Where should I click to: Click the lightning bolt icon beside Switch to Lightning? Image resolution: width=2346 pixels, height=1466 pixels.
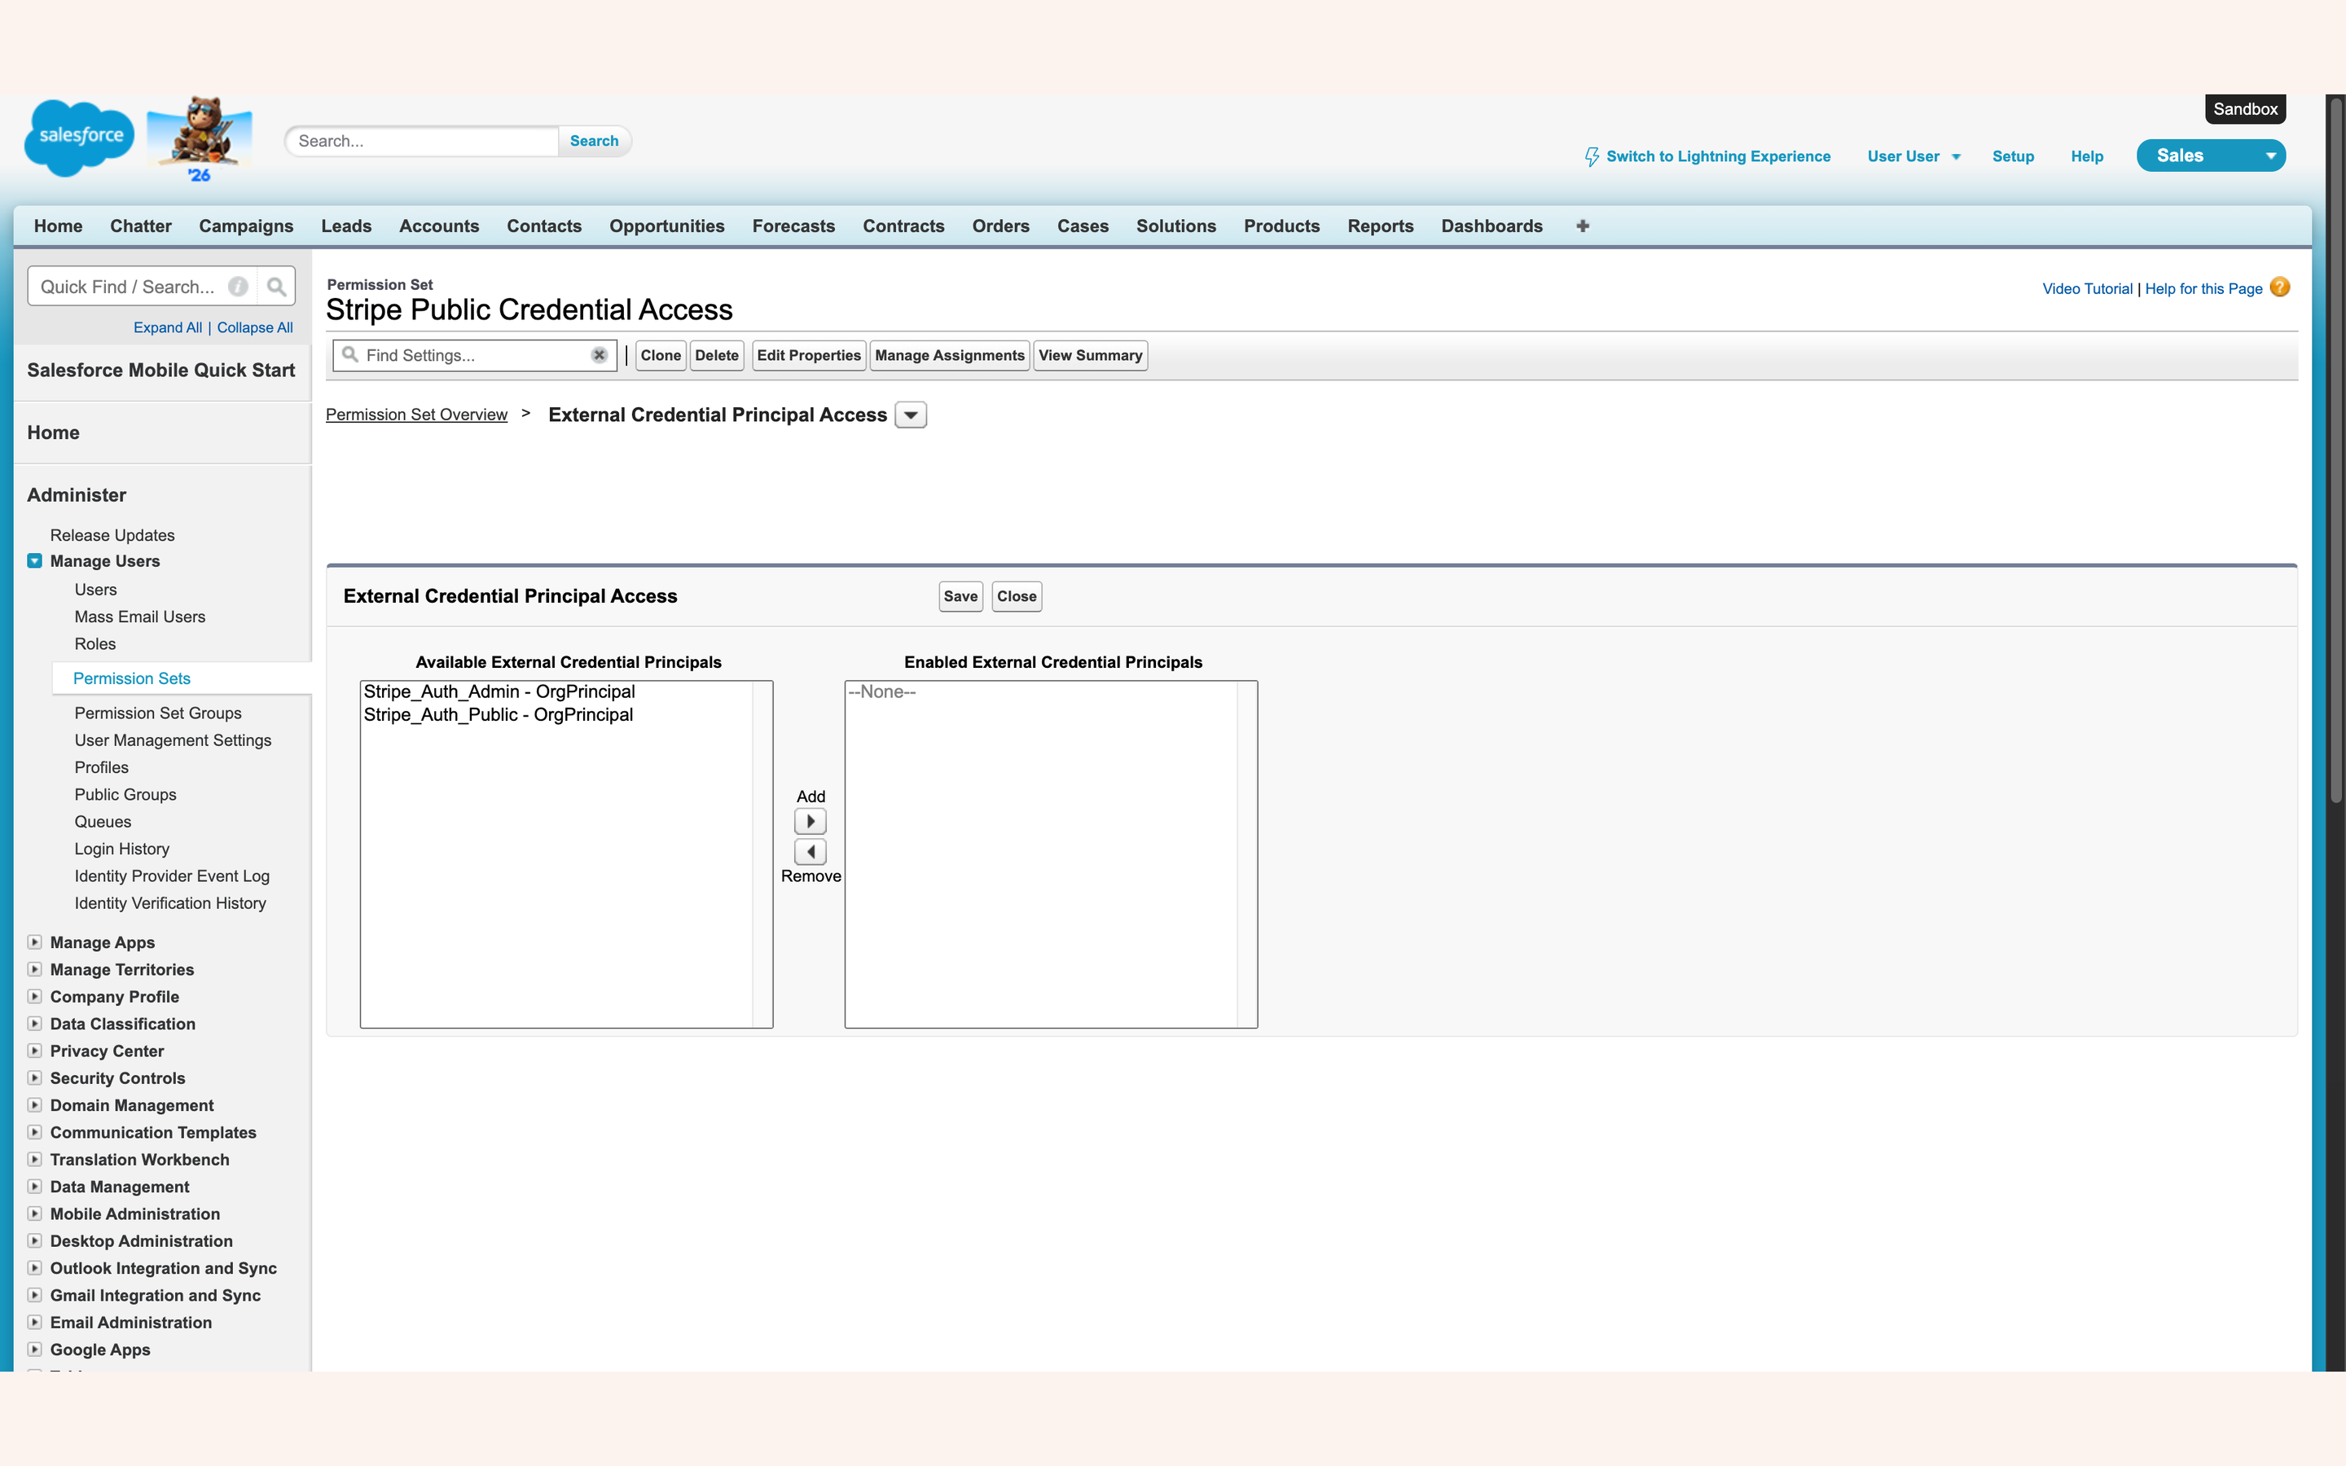click(x=1591, y=157)
